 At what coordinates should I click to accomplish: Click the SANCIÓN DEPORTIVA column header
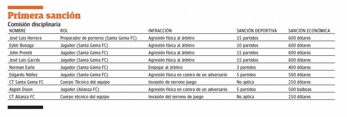[257, 31]
